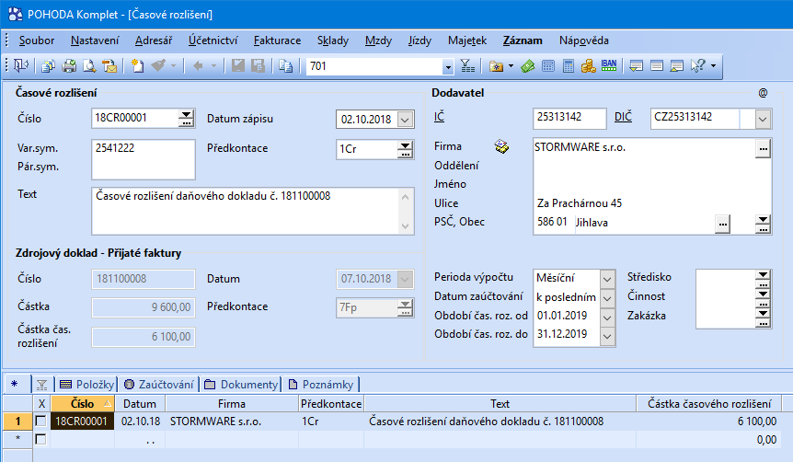Open the Účetnictví menu
793x462 pixels.
coord(213,40)
